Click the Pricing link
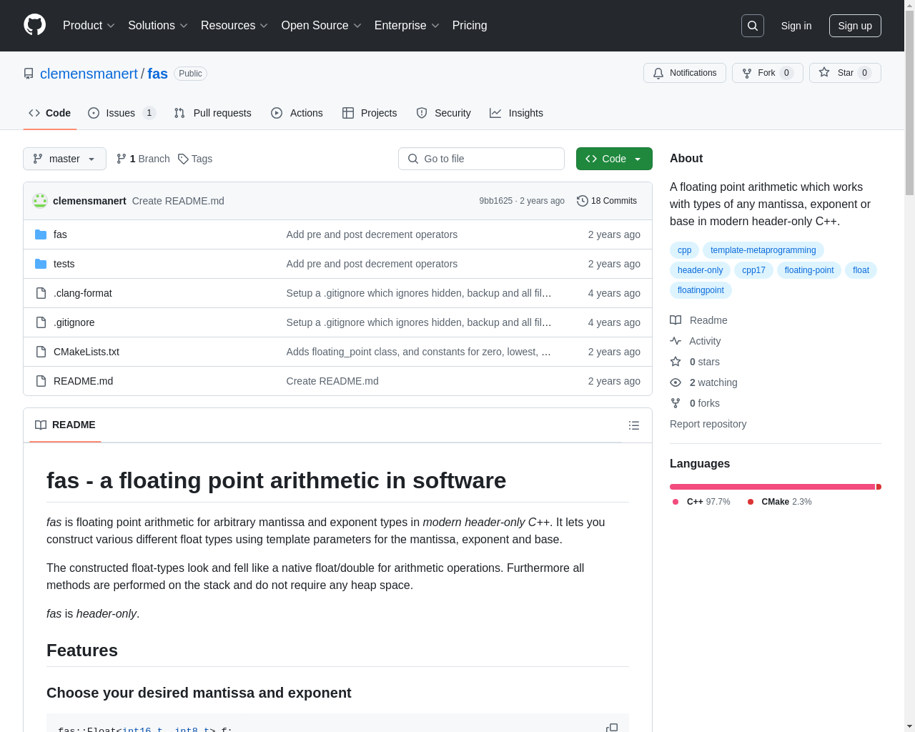The height and width of the screenshot is (732, 915). (x=470, y=26)
